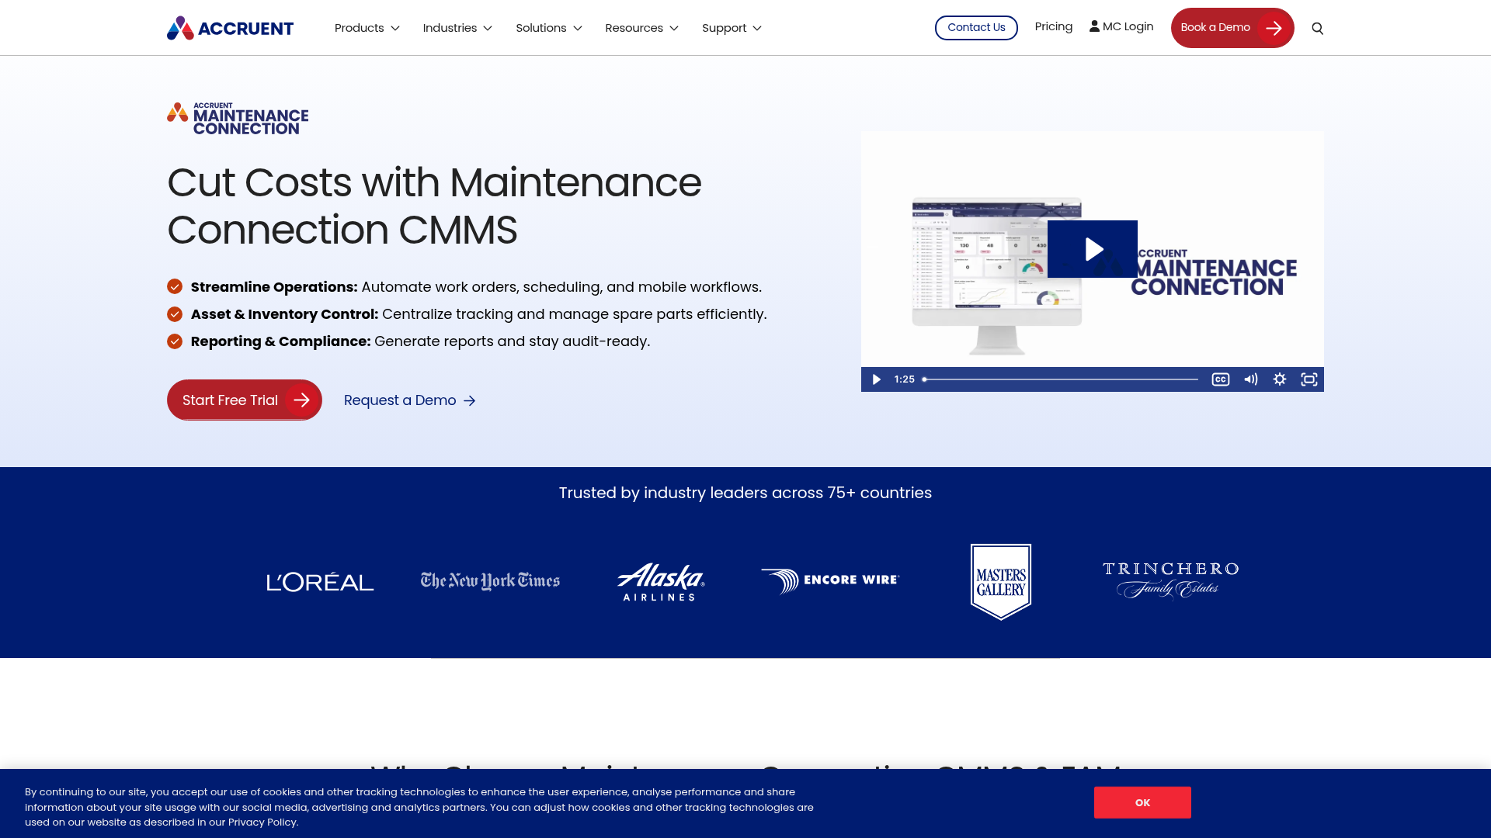Select Resources in the navigation menu
The width and height of the screenshot is (1491, 838).
(641, 27)
